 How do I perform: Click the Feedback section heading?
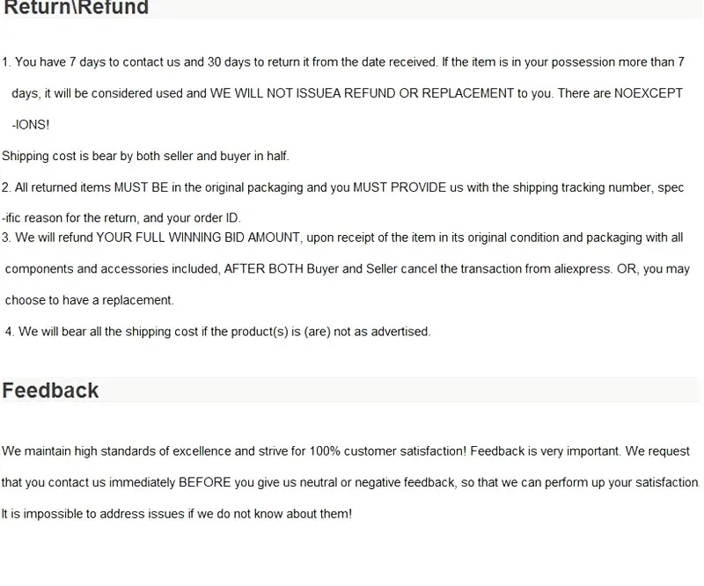pyautogui.click(x=50, y=390)
